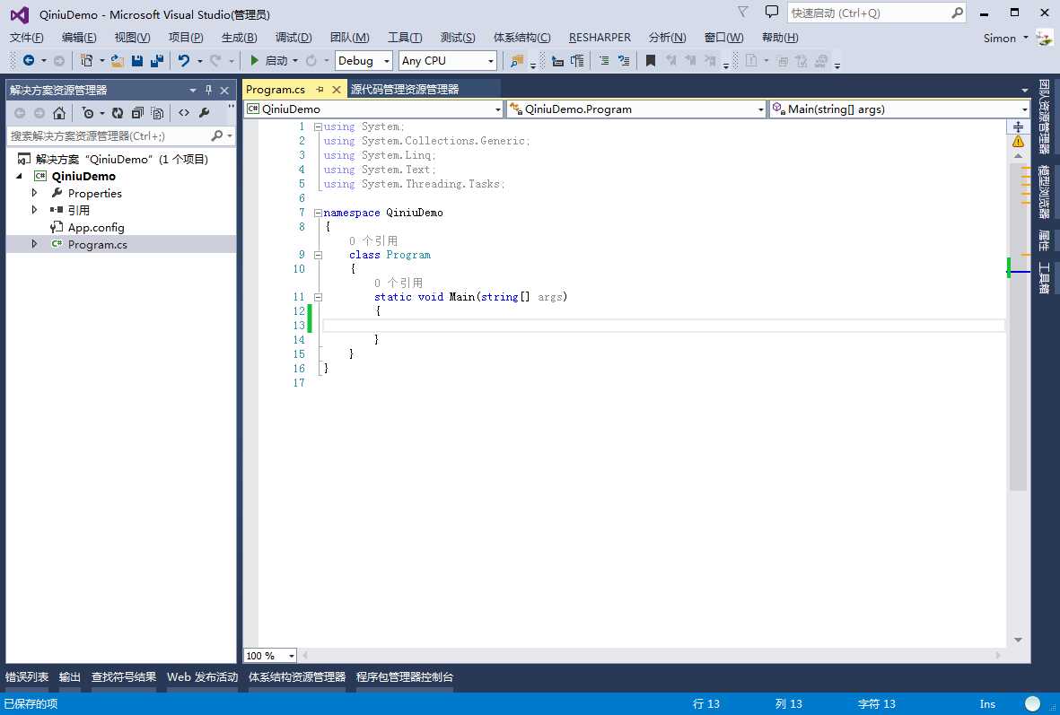This screenshot has height=715, width=1060.
Task: Switch to the 源代码管理资源管理器 tab
Action: click(x=404, y=89)
